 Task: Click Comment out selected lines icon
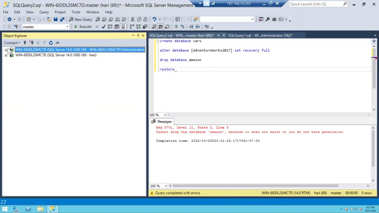click(176, 27)
